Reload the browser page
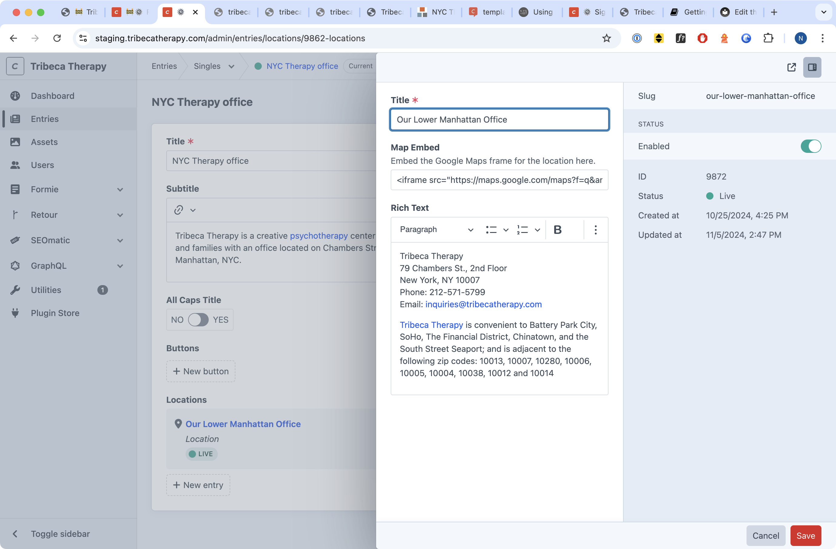 point(57,38)
